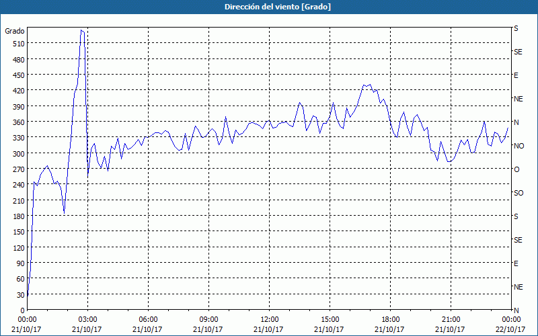
Task: Click the 'SE' compass label level with 150
Action: pyautogui.click(x=518, y=240)
